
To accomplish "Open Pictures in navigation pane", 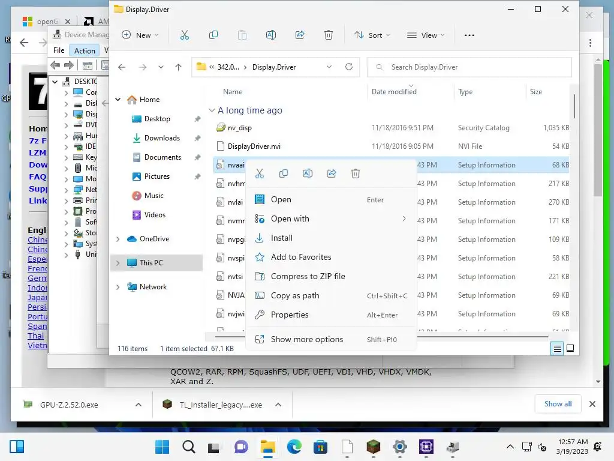I will tap(156, 176).
